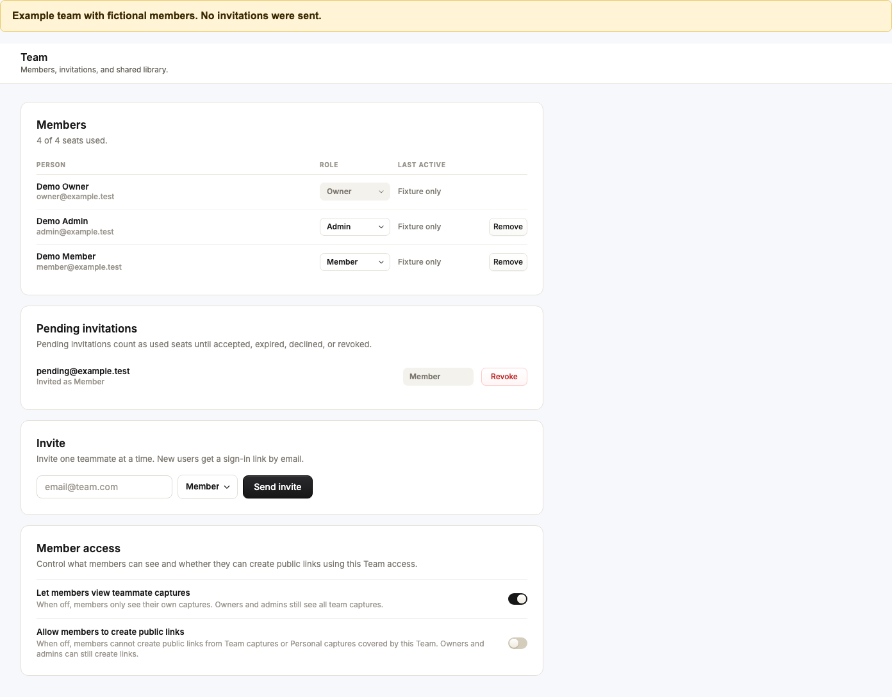Click the Demo Owner name
The image size is (892, 697).
[63, 186]
